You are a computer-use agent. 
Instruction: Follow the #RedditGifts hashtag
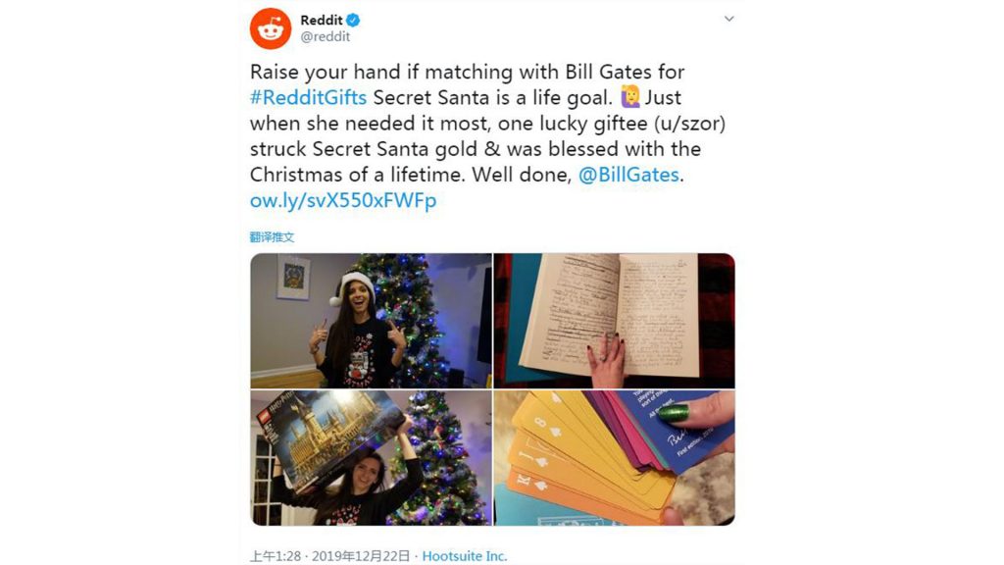[308, 97]
